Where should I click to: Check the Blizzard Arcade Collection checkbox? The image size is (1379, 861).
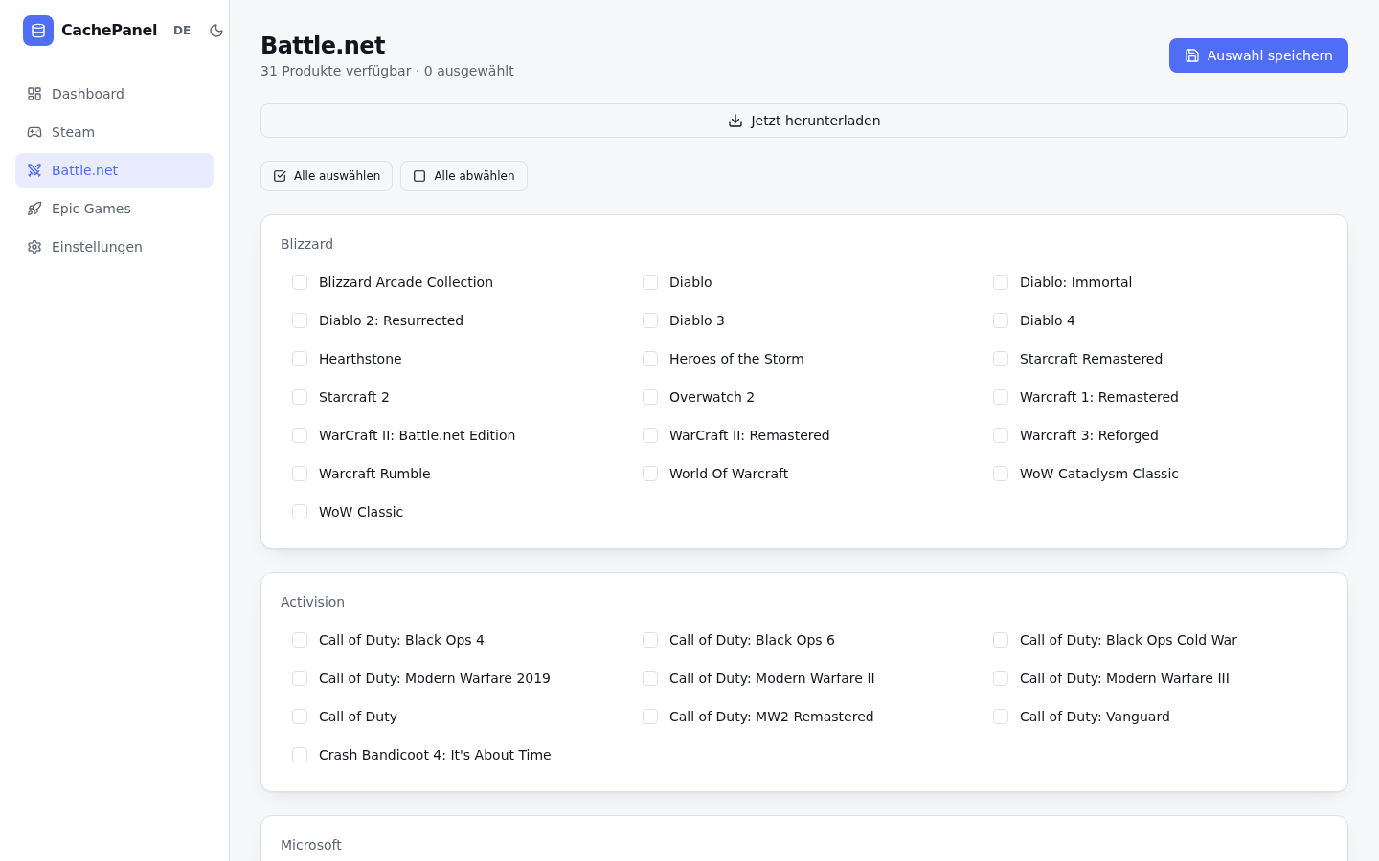pyautogui.click(x=300, y=282)
